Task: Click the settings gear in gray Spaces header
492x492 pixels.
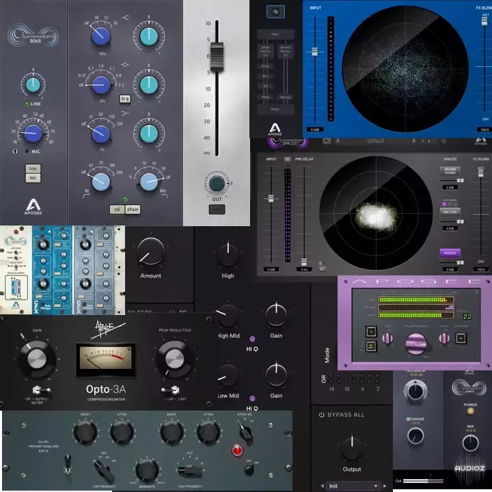Action: pos(443,141)
